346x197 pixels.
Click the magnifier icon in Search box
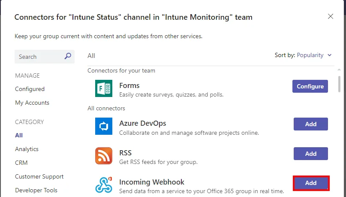coord(68,56)
